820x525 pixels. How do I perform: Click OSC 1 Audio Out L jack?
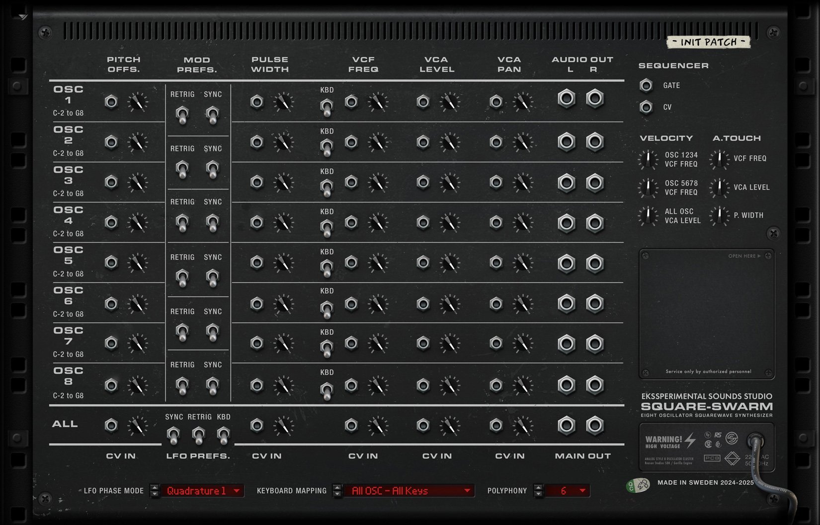567,98
